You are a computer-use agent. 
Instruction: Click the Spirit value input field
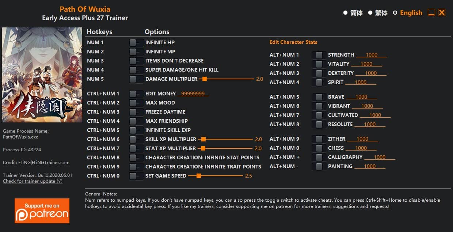[x=361, y=82]
